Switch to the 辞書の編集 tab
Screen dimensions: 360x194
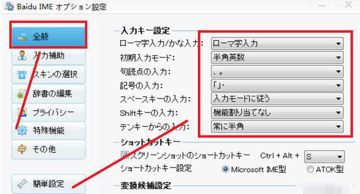click(x=49, y=94)
